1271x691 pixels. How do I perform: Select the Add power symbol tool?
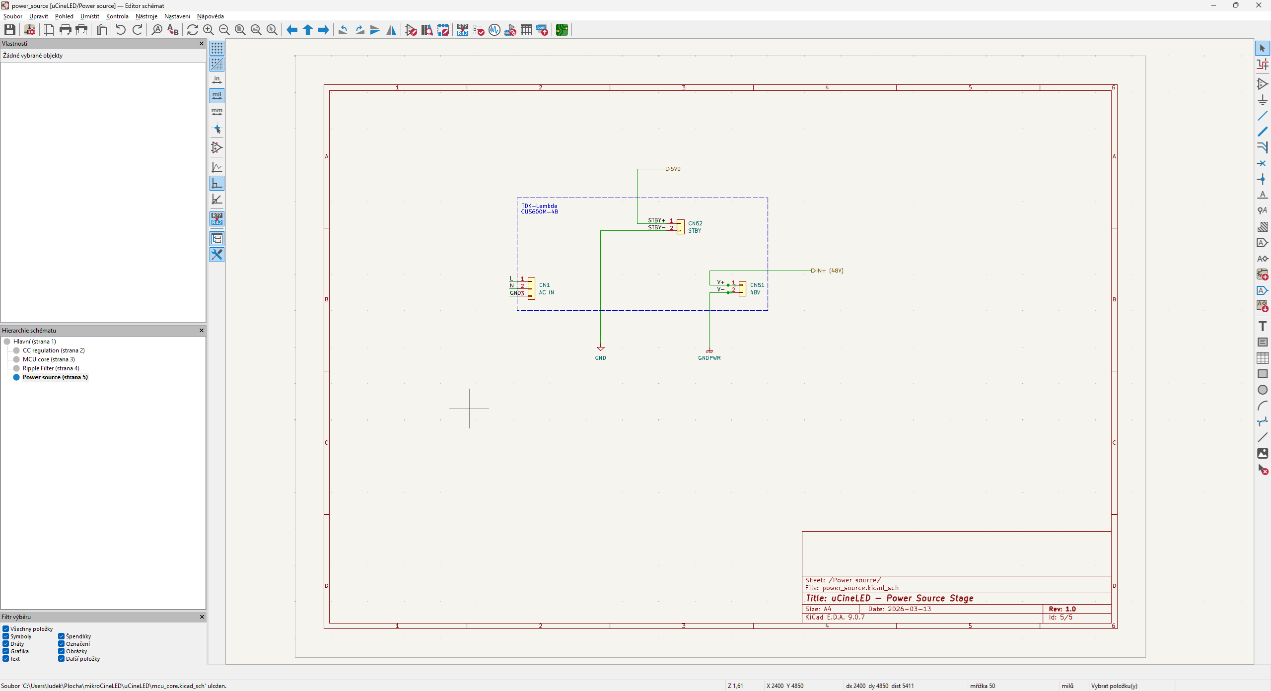[1262, 100]
